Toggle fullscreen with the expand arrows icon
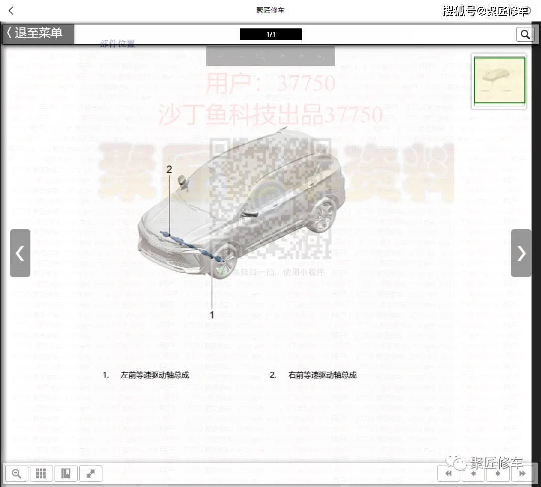Screen dimensions: 541x487 click(x=90, y=474)
